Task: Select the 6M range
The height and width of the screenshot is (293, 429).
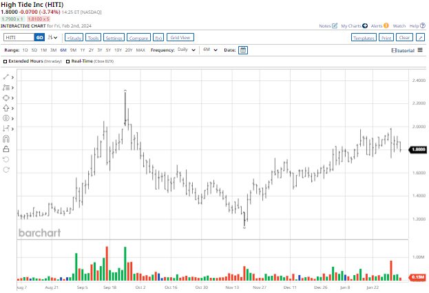Action: click(x=63, y=50)
